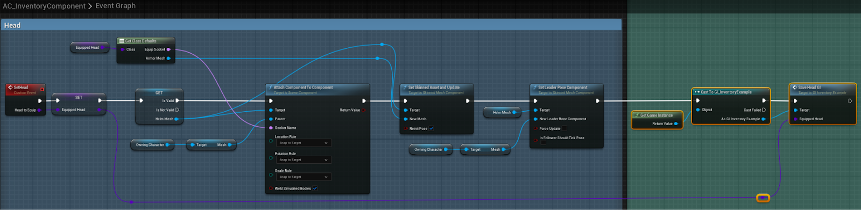Click the Cast To GI_InventoryExample title
861x210 pixels.
click(x=726, y=92)
